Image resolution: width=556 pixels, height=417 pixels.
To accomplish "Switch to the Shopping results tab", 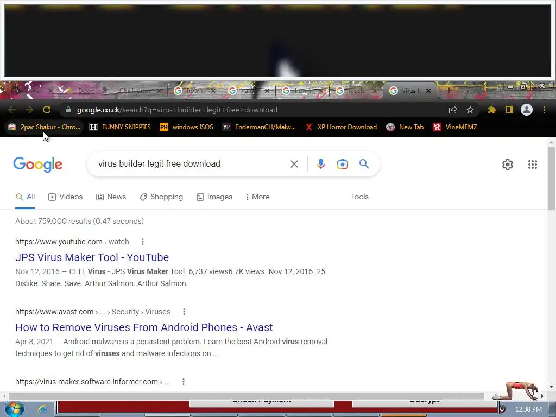I will pos(161,197).
